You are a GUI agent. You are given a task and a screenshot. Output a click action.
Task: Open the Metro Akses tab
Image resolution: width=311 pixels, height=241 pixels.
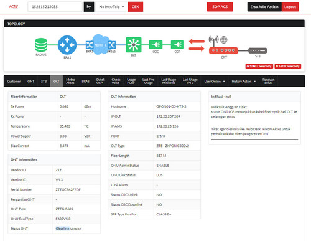tap(70, 81)
